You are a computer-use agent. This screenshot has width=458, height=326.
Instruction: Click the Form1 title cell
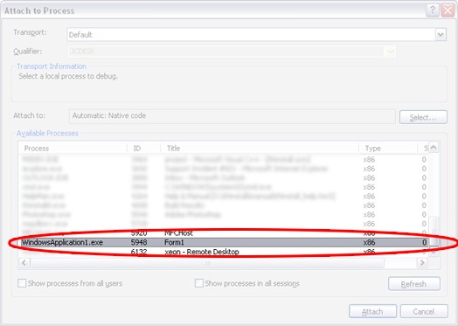[x=175, y=242]
